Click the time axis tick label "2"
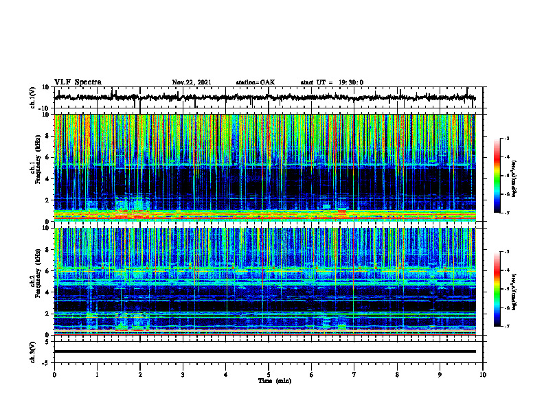The height and width of the screenshot is (420, 544). pos(140,375)
